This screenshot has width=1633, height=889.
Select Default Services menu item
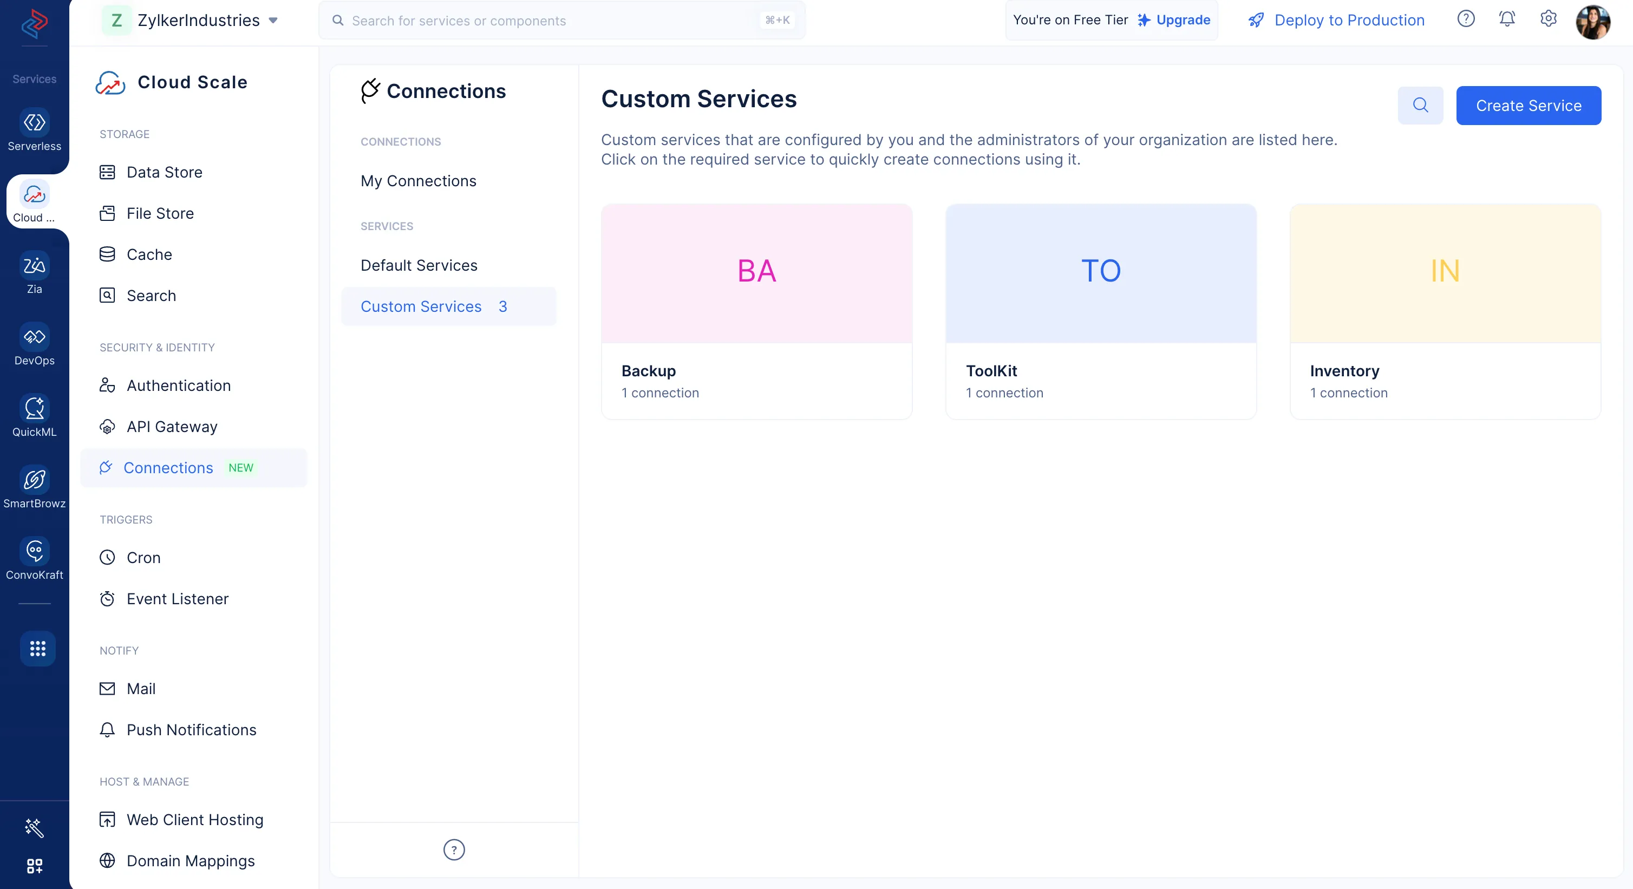[419, 265]
